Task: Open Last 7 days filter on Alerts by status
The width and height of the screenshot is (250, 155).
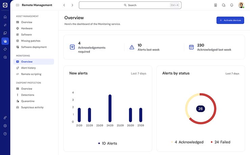Action: tap(232, 73)
